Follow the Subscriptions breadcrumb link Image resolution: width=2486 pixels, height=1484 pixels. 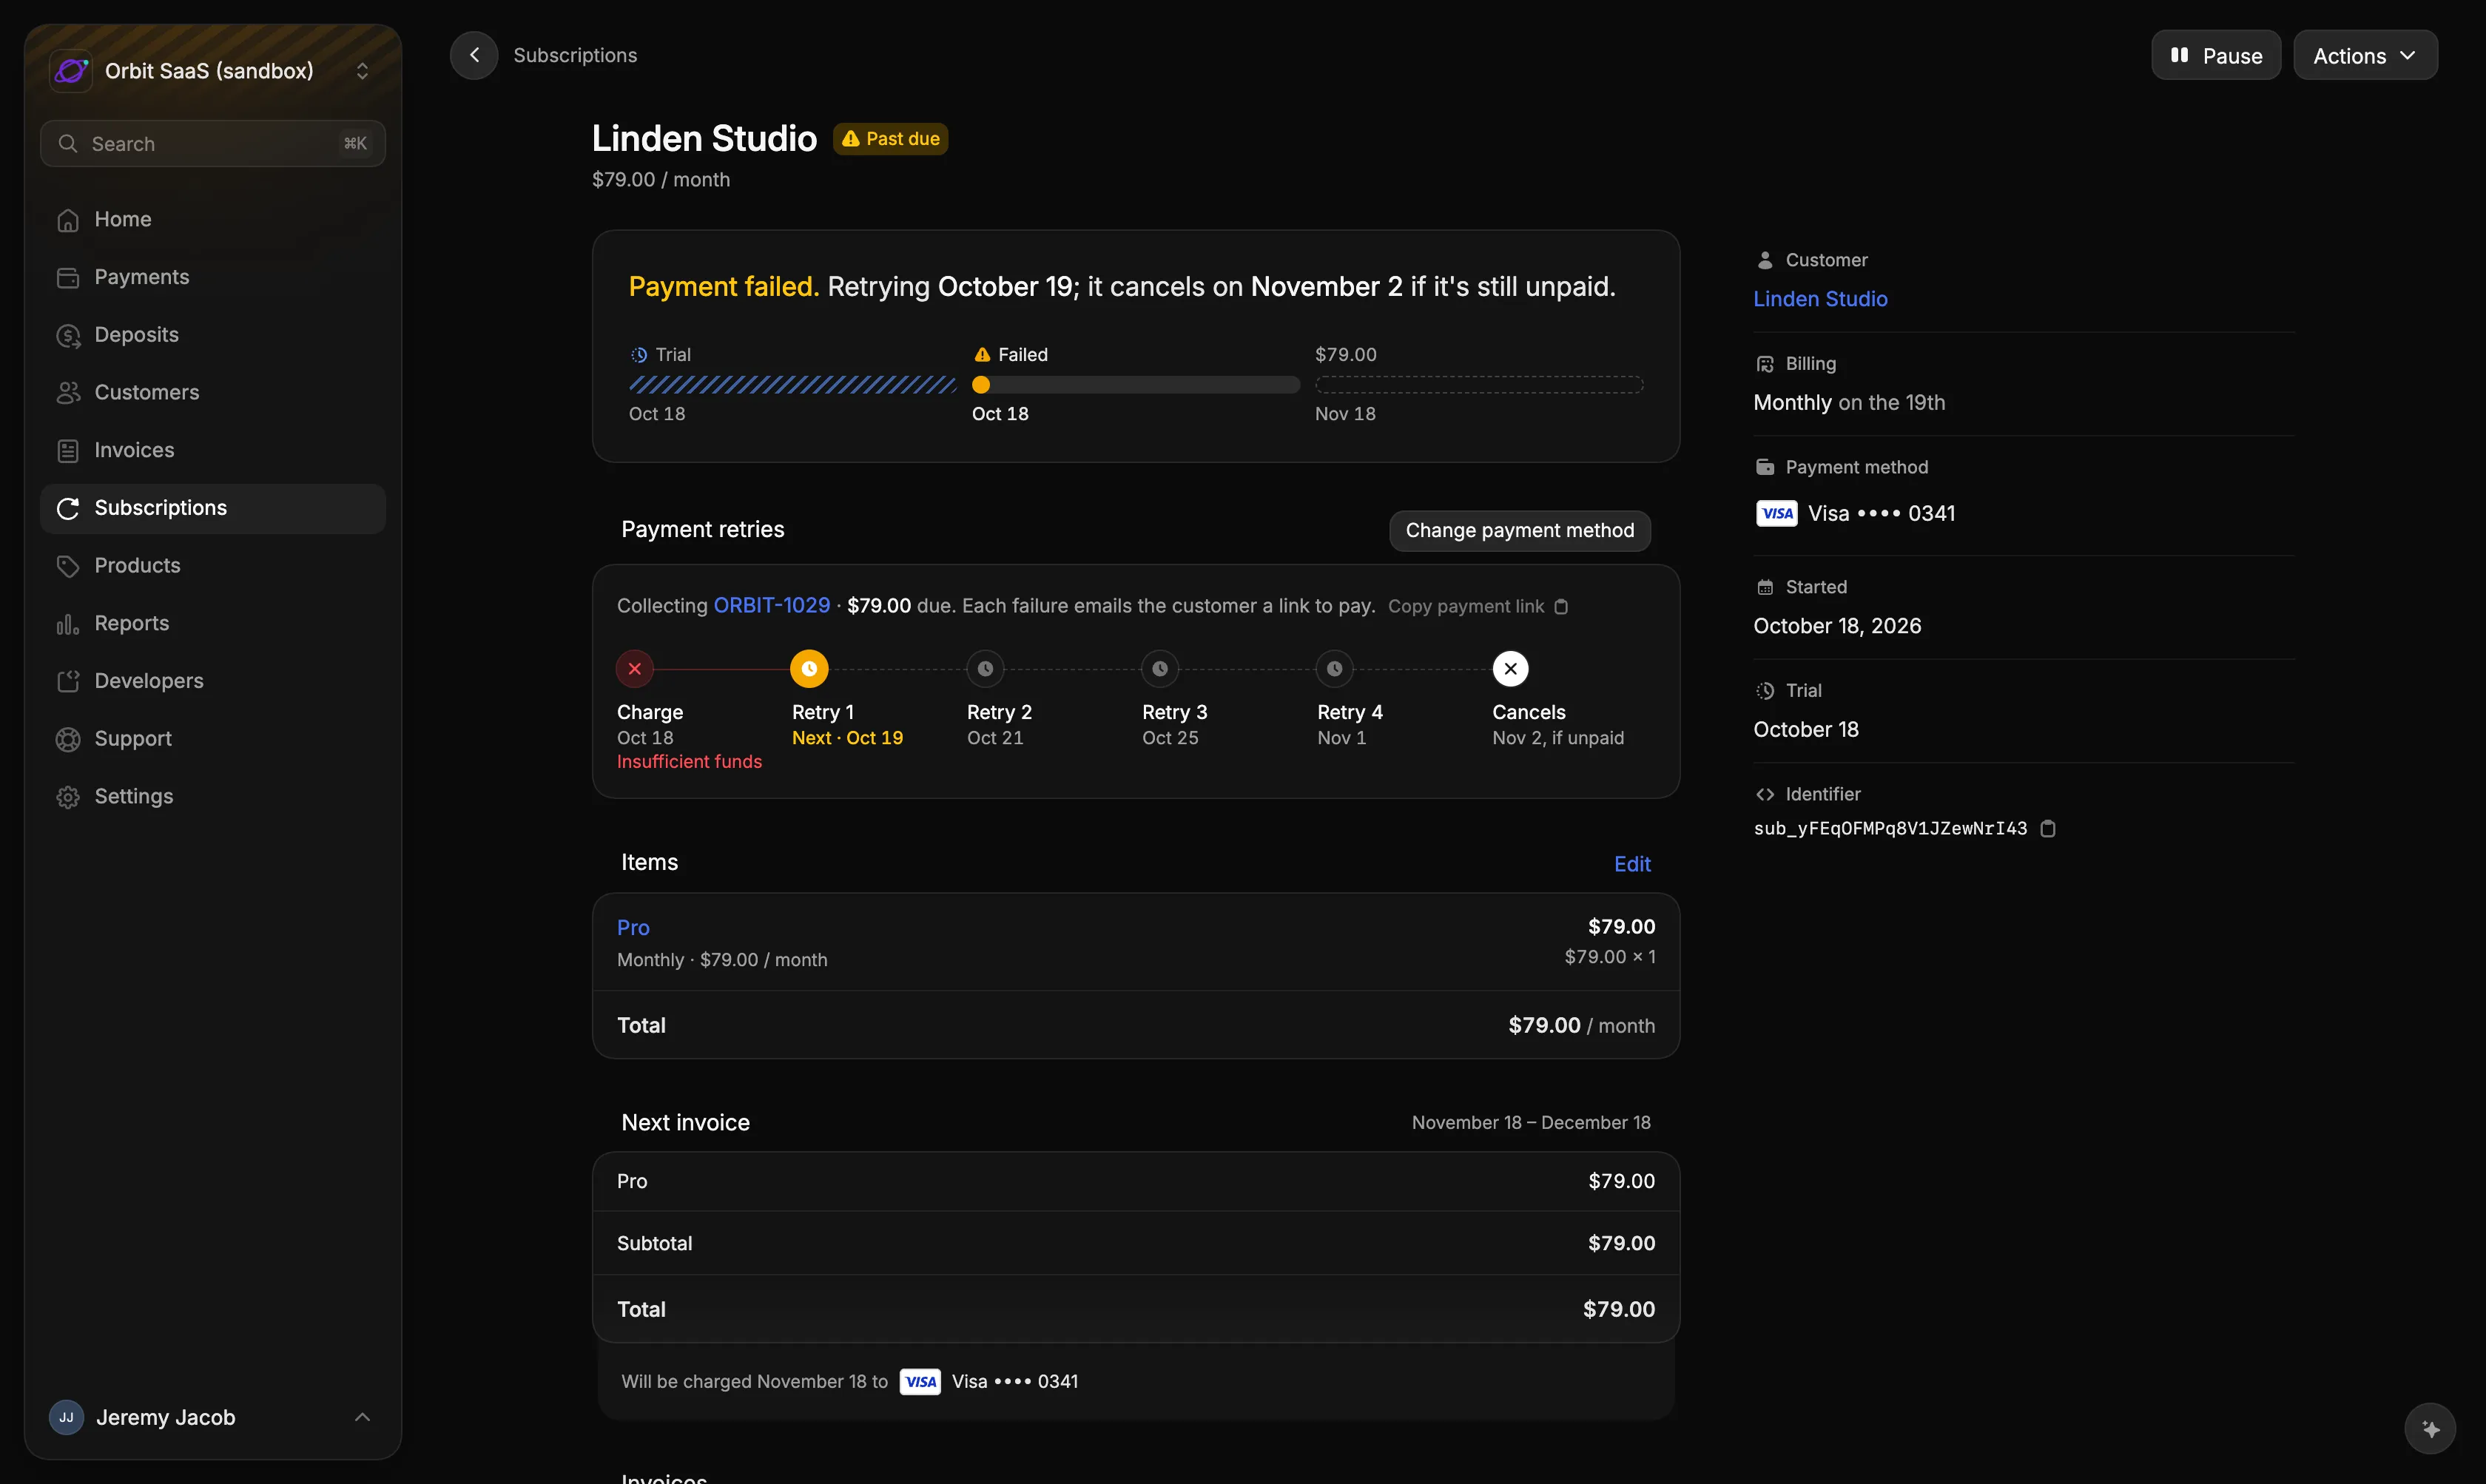[575, 55]
